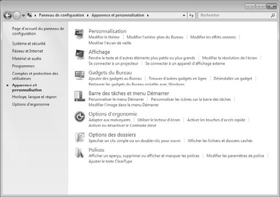Open the Gadgets du Bureau heading
This screenshot has height=197, width=280.
(x=110, y=73)
